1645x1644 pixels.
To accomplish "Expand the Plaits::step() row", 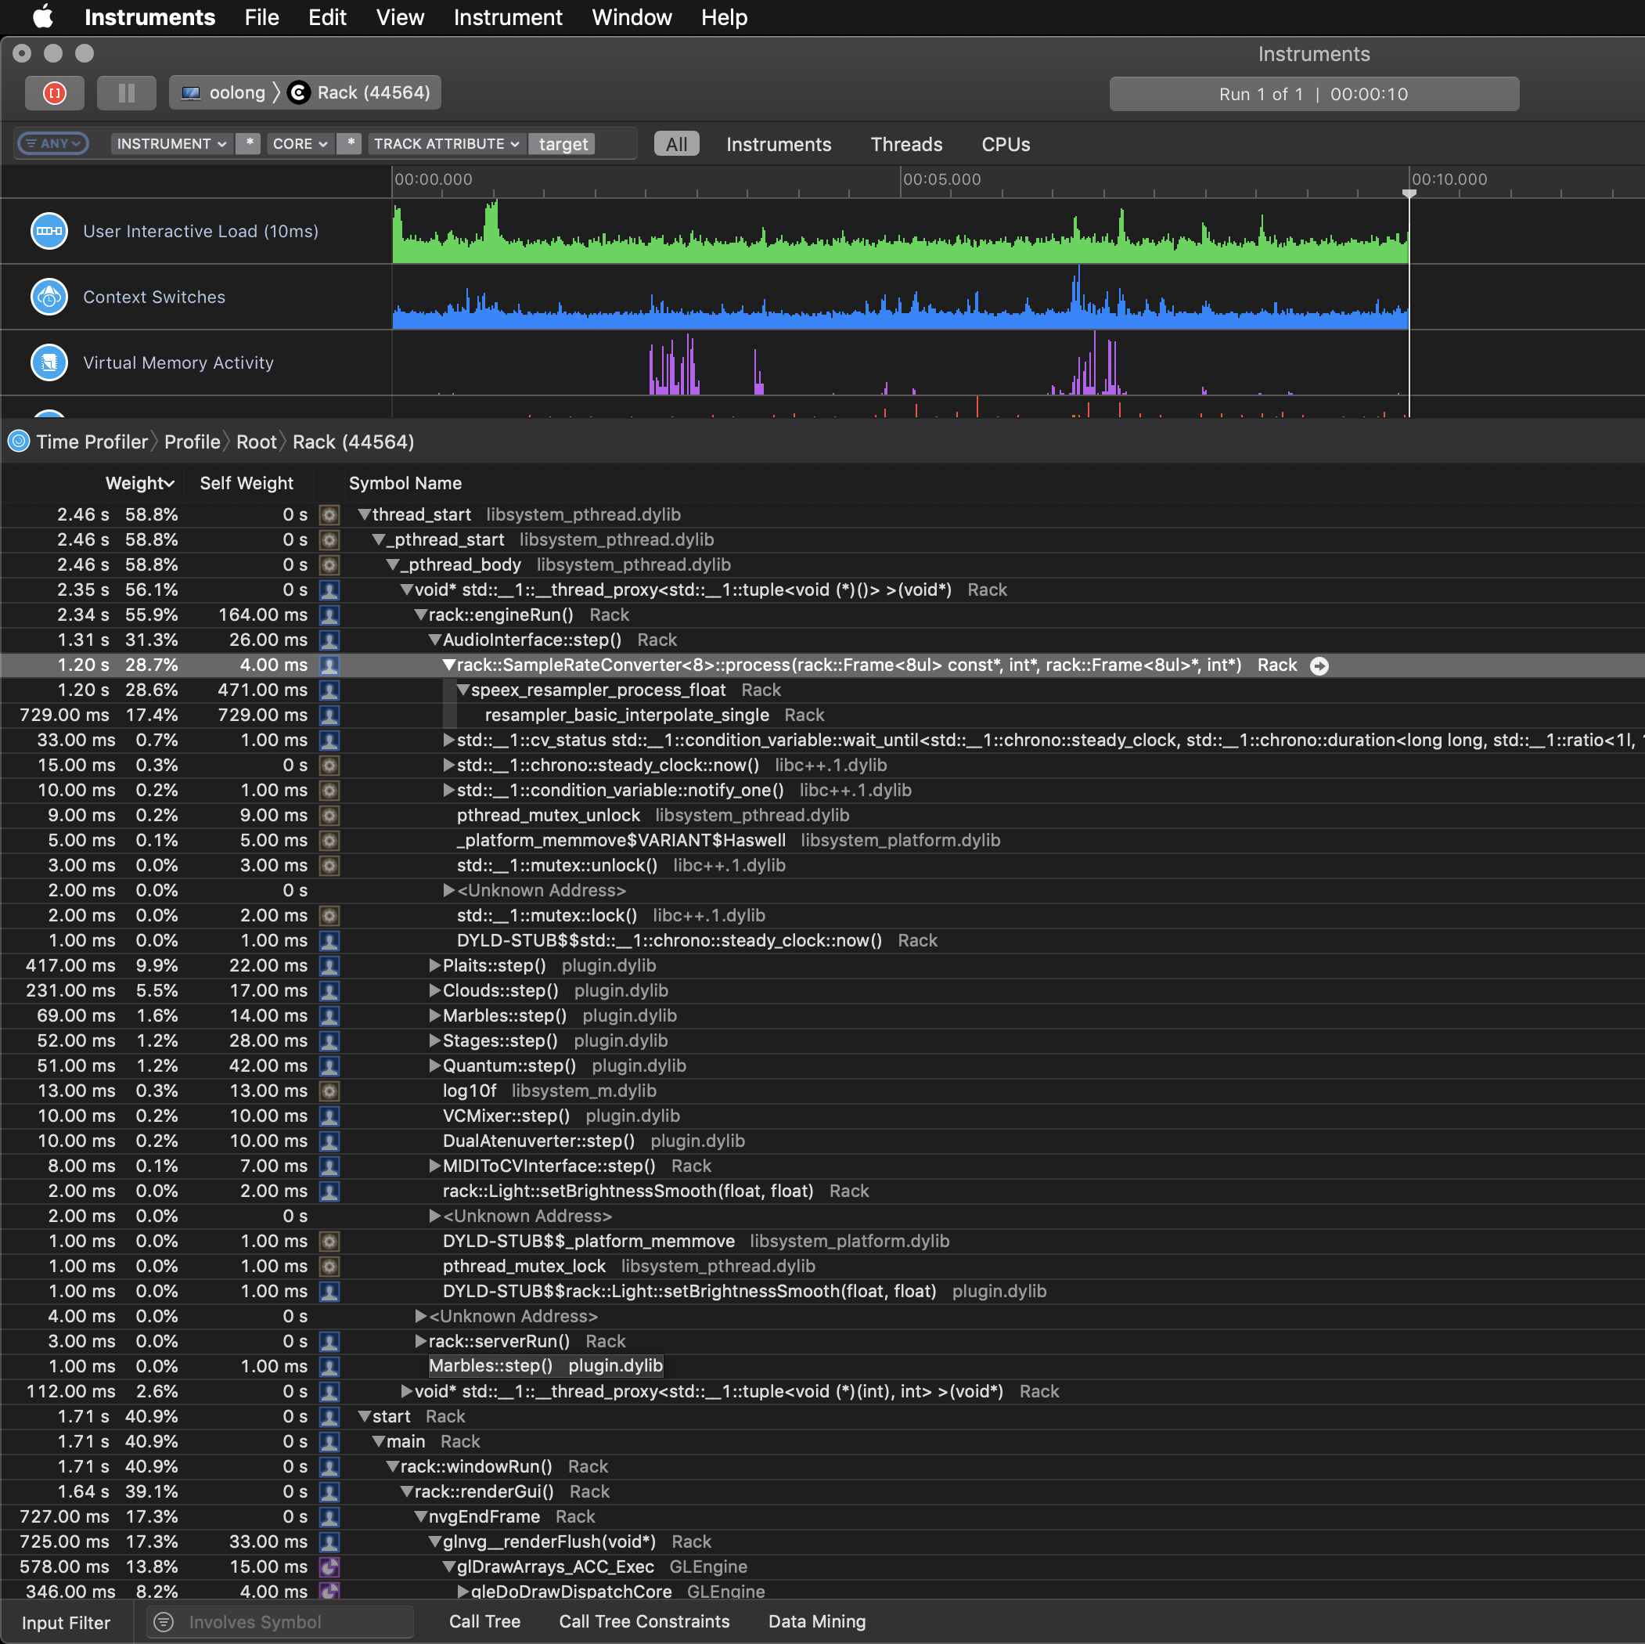I will (435, 965).
